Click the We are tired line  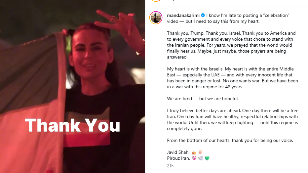[203, 99]
